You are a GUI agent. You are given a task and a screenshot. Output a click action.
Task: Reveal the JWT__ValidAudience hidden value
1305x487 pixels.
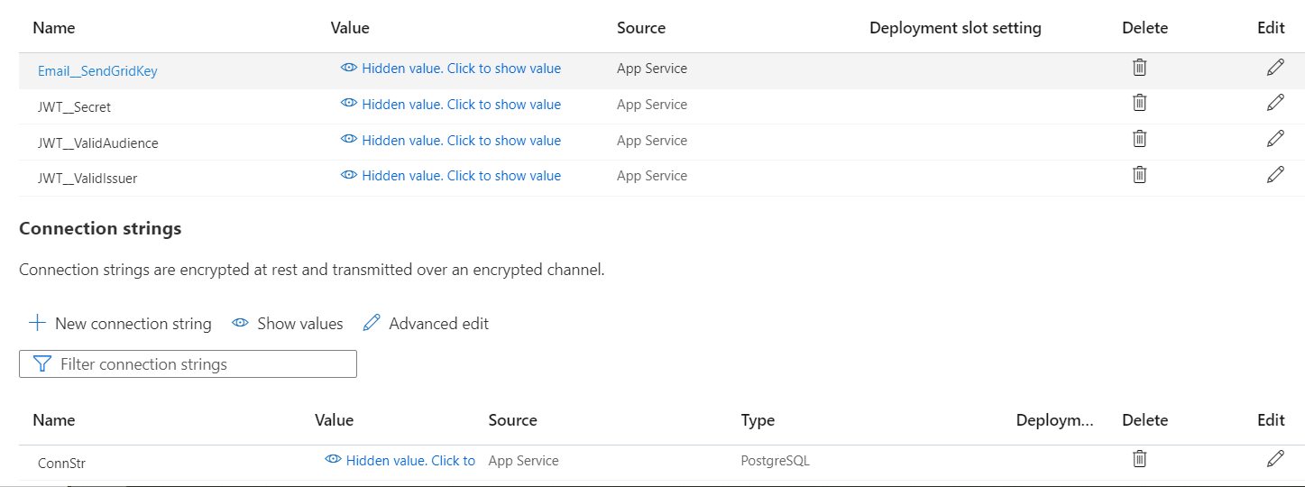tap(451, 141)
